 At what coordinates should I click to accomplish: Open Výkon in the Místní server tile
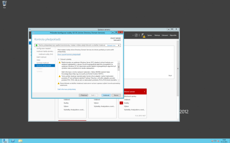tap(126, 106)
